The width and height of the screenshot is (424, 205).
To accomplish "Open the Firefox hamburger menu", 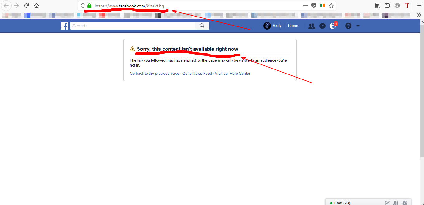I will point(419,6).
